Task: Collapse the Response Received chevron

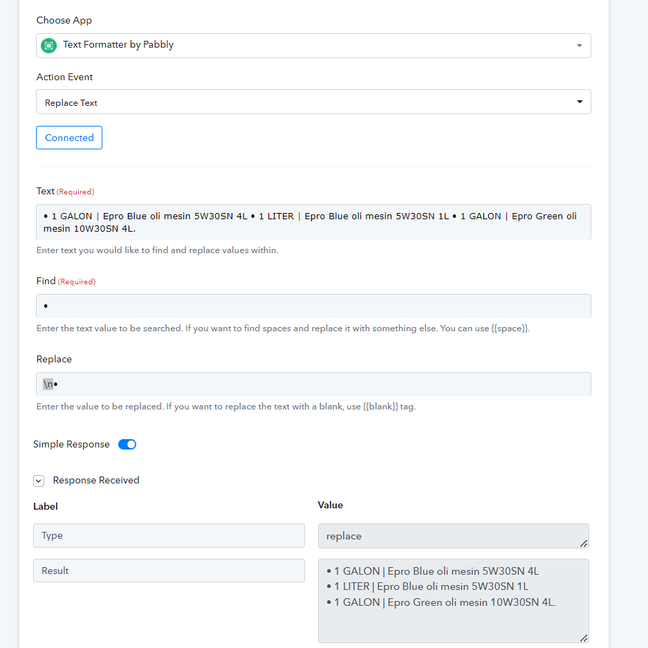Action: pos(39,481)
